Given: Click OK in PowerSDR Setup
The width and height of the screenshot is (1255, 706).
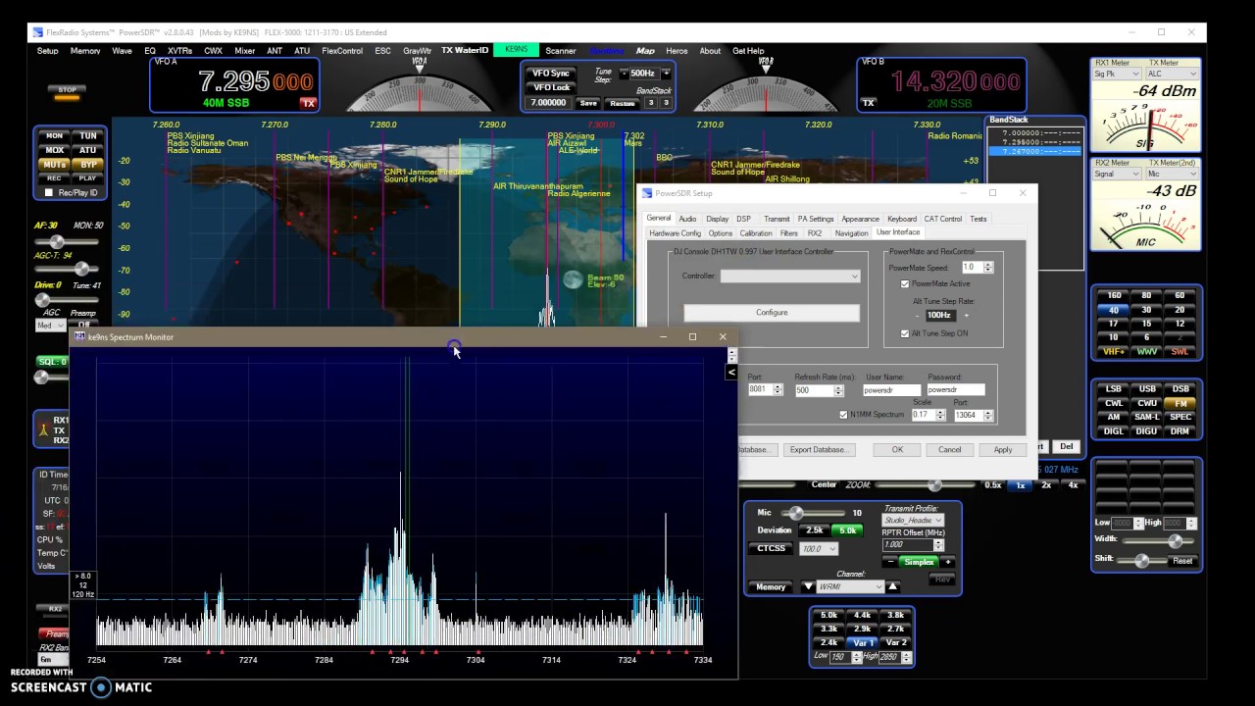Looking at the screenshot, I should (x=897, y=449).
